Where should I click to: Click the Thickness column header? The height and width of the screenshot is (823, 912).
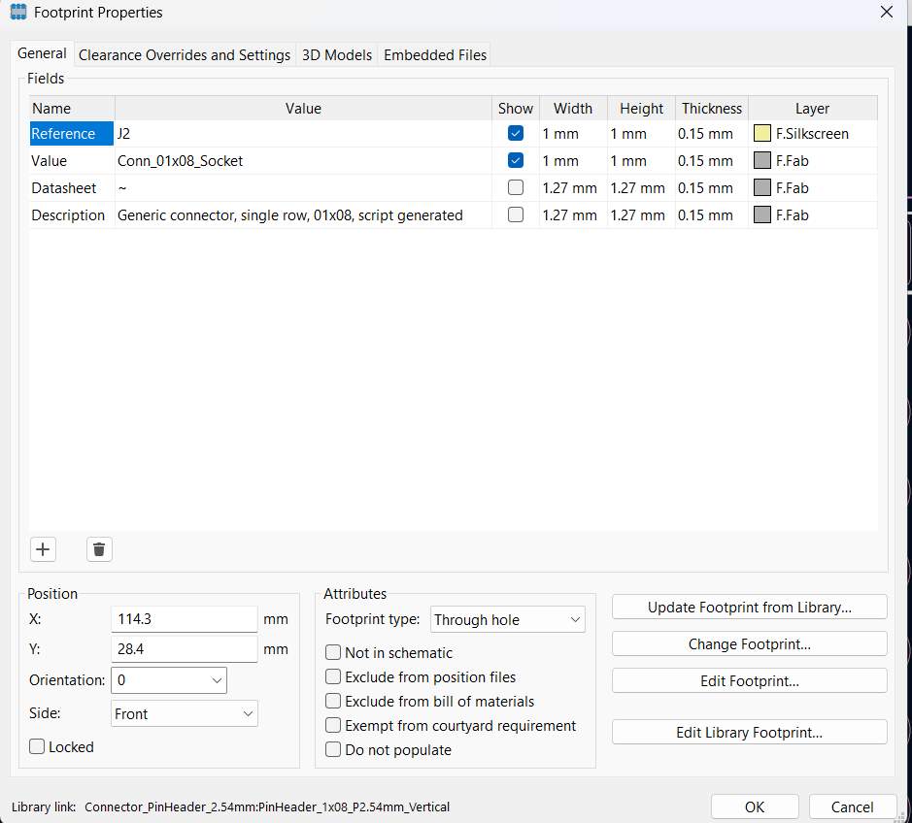tap(711, 108)
